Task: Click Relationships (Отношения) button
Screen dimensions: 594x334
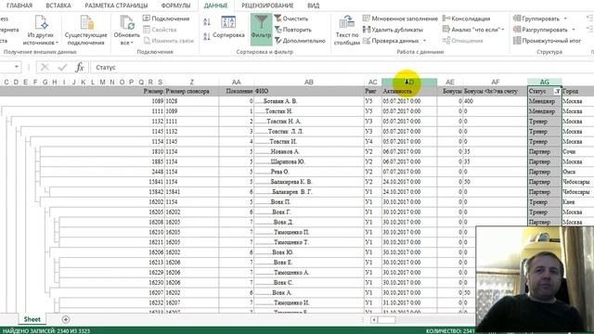Action: tap(462, 41)
